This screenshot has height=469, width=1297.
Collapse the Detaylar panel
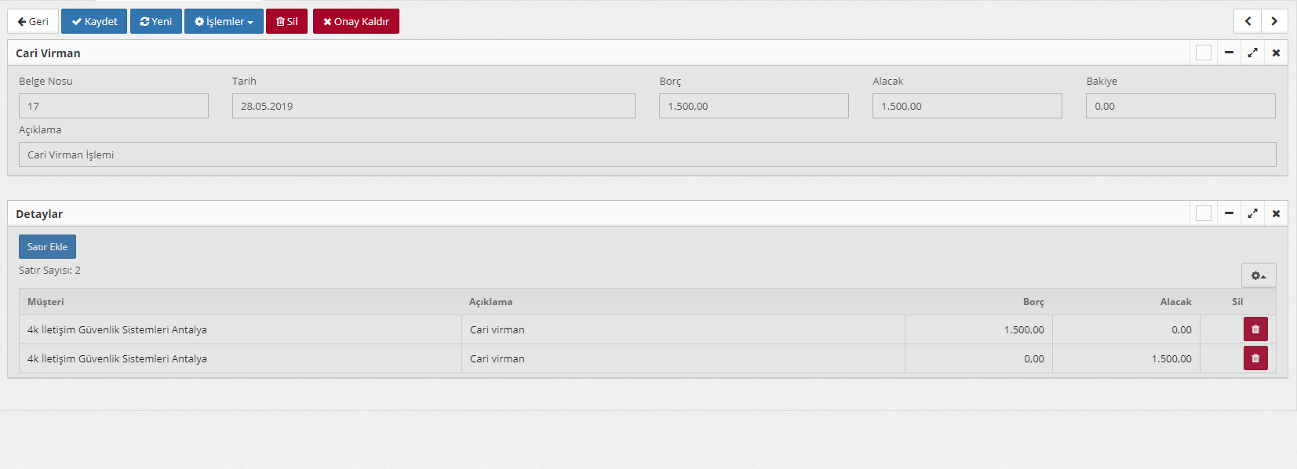(x=1229, y=213)
